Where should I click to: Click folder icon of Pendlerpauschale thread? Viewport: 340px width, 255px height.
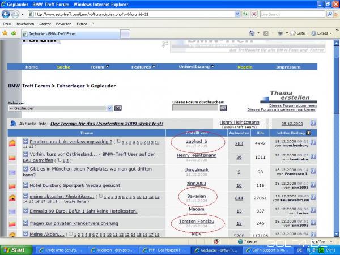[12, 143]
